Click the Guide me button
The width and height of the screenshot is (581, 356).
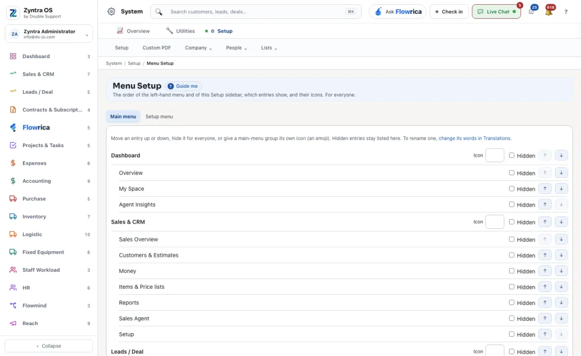coord(183,86)
